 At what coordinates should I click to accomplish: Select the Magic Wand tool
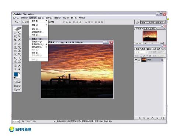pyautogui.click(x=19, y=36)
